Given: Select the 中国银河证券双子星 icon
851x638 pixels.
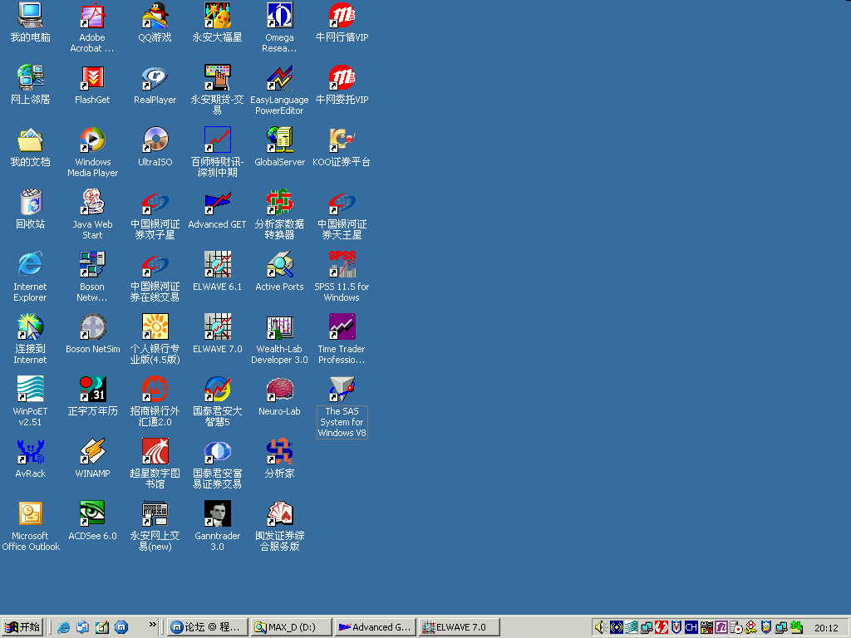Looking at the screenshot, I should [x=155, y=203].
